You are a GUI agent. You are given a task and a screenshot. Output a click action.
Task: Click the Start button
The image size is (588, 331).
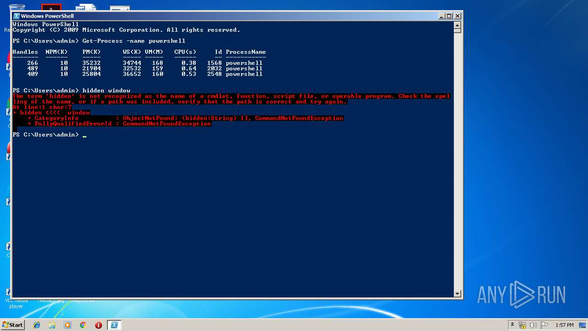[12, 325]
